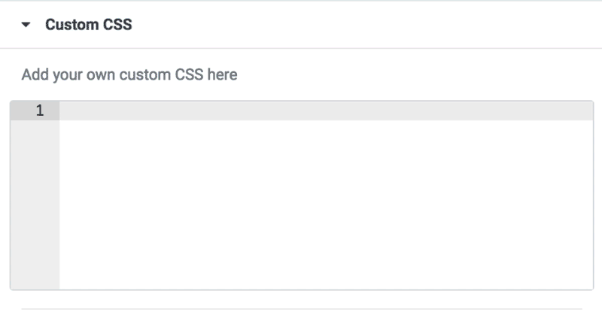Click the word "here" in the description text
602x315 pixels.
coord(223,75)
